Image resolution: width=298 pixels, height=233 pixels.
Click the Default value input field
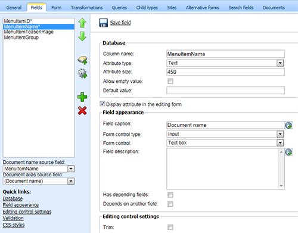[225, 91]
